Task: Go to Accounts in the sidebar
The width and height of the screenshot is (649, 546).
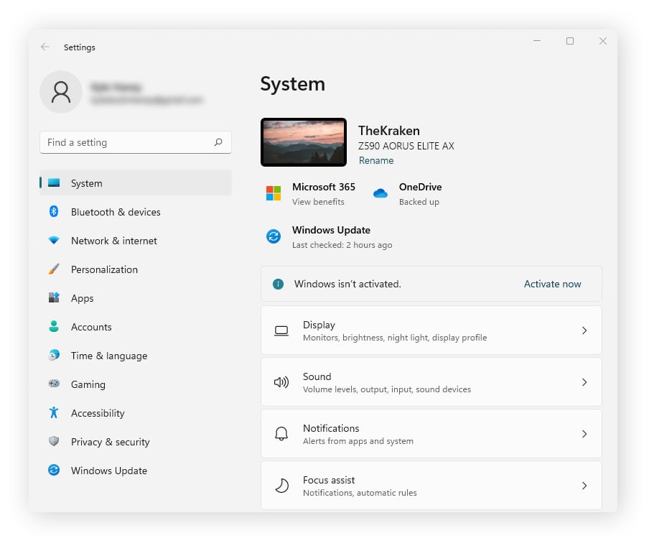Action: 91,327
